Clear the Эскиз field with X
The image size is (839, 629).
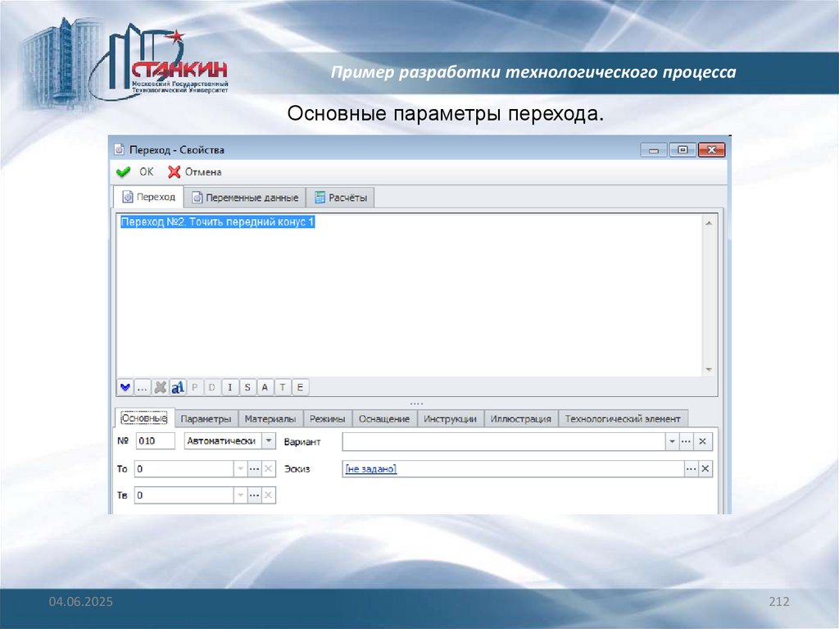click(705, 469)
